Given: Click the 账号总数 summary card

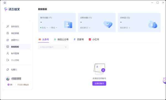Looking at the screenshot, I should pos(57,23).
